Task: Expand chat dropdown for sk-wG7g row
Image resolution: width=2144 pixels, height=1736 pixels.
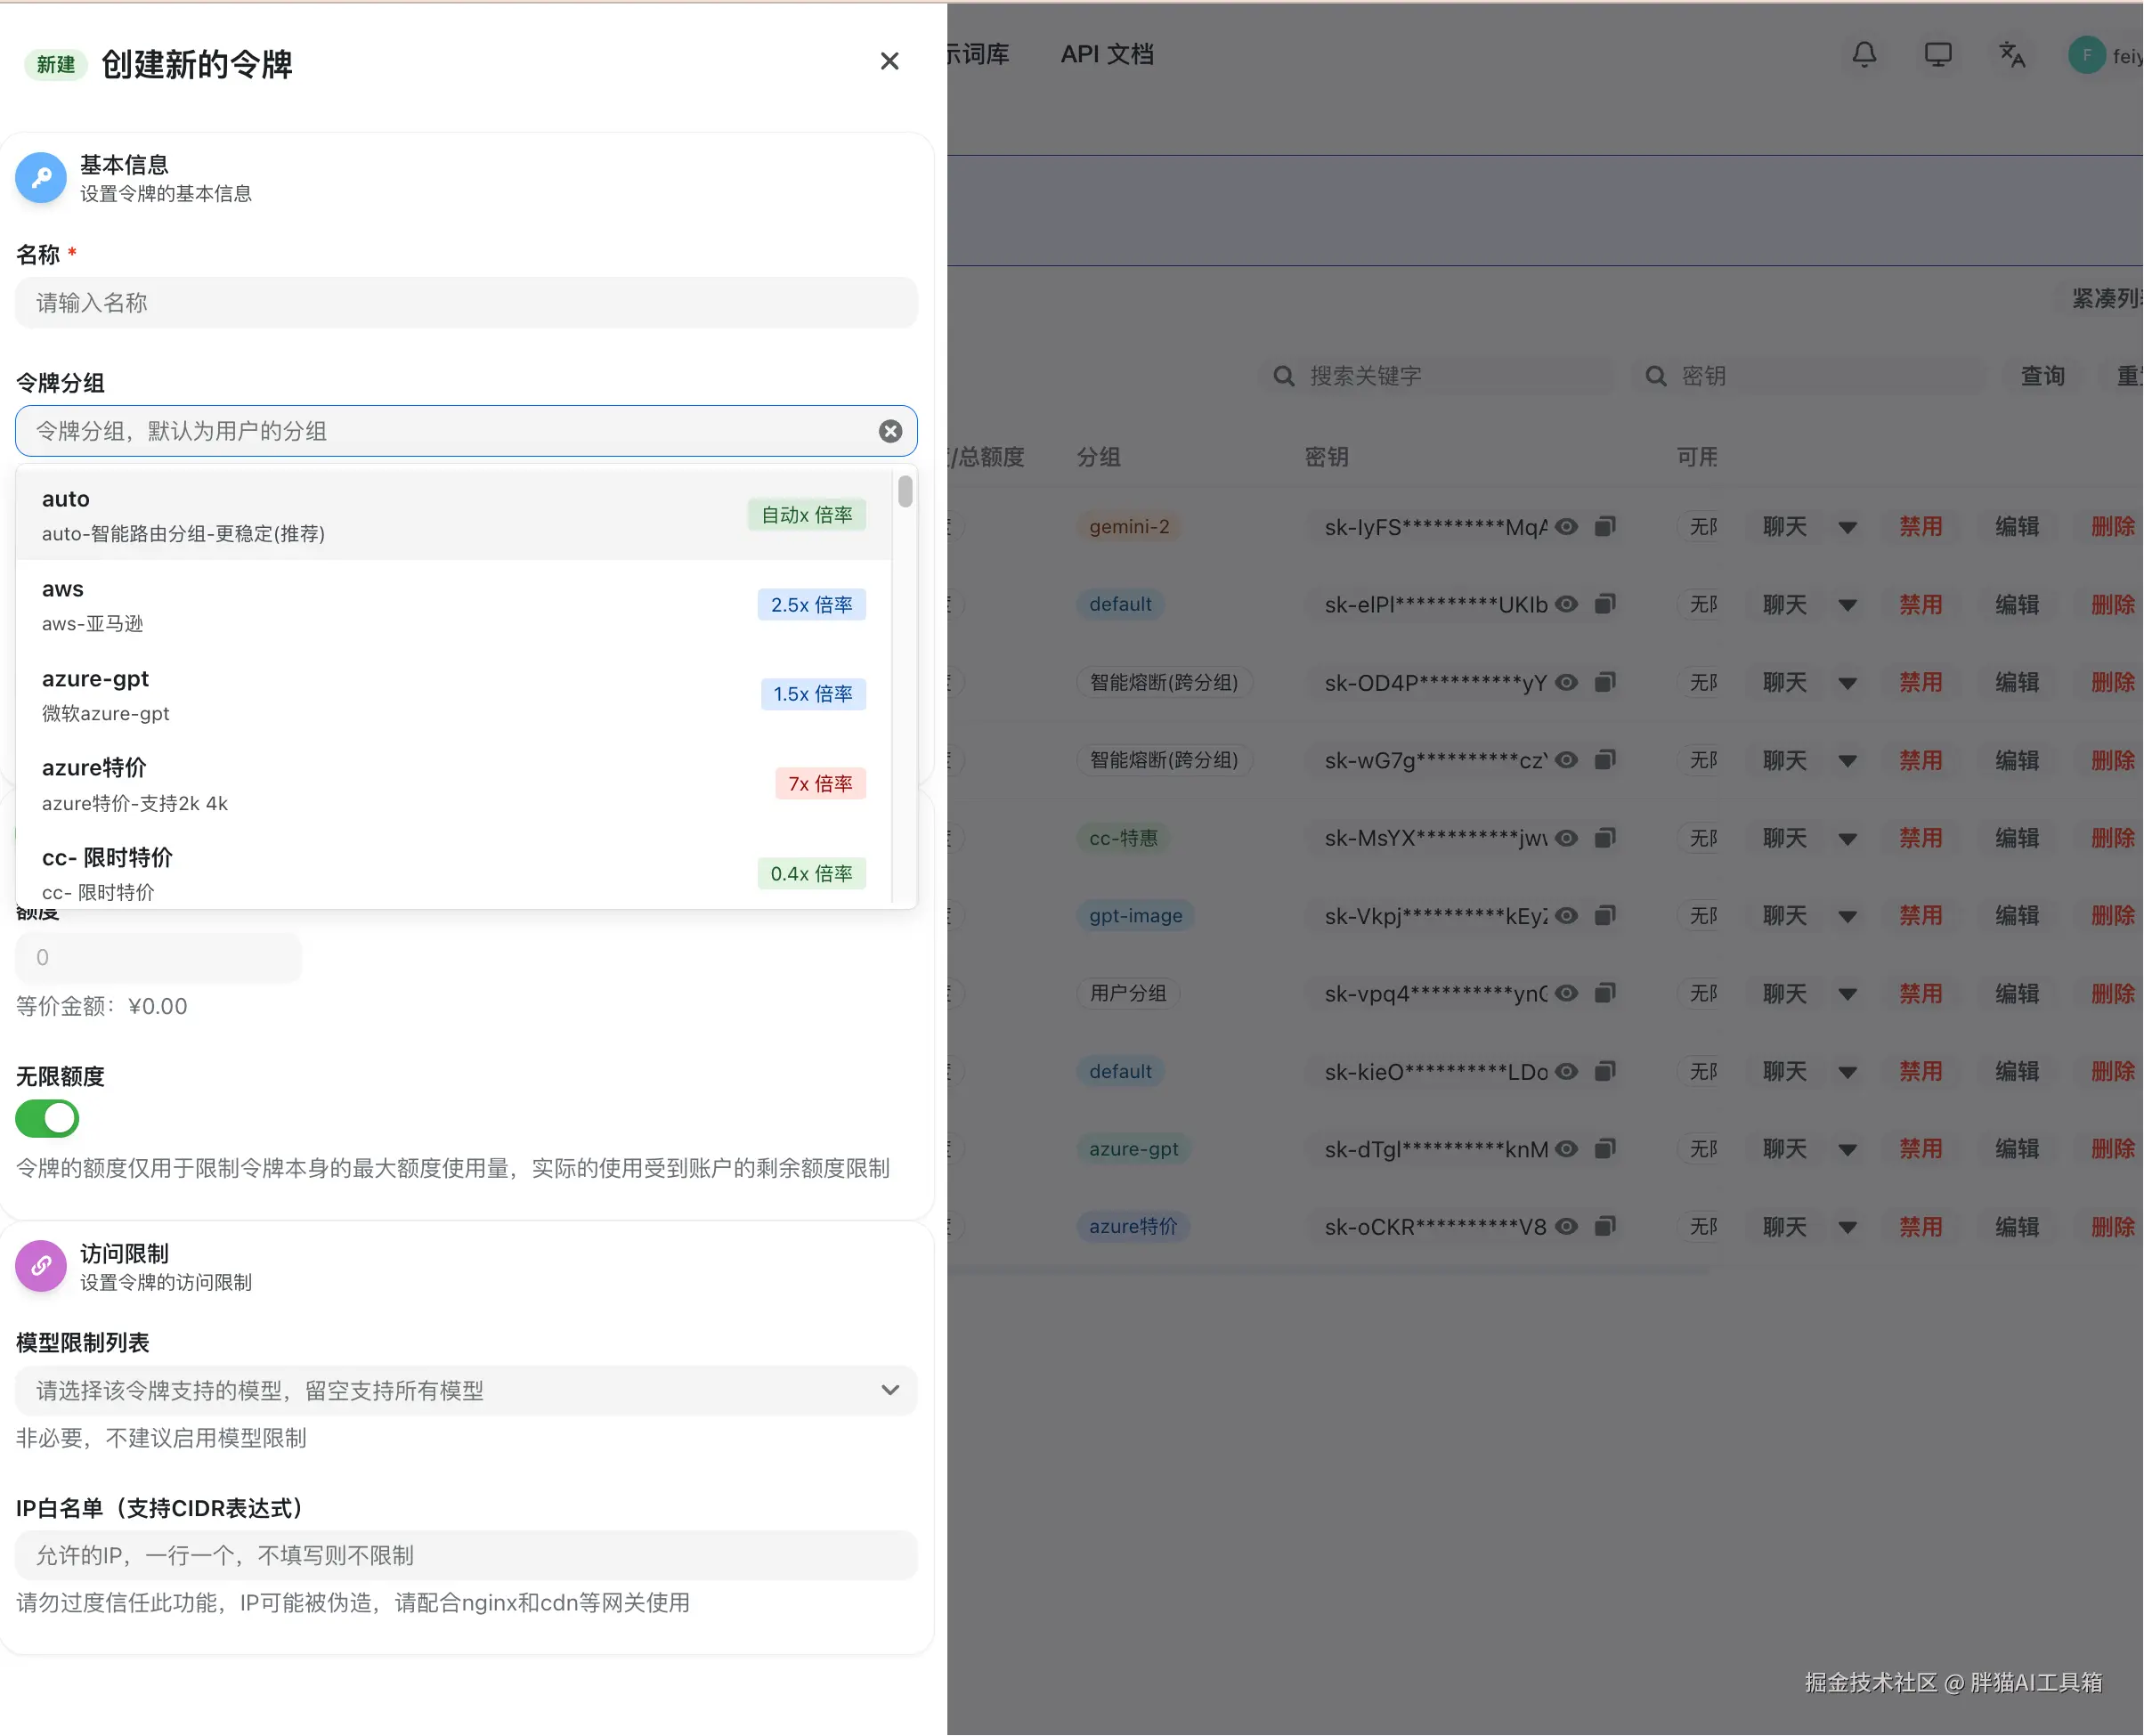Action: [1848, 761]
